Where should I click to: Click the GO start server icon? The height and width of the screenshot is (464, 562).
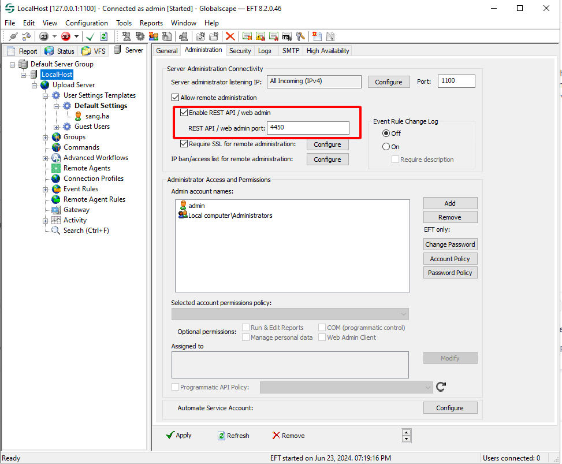pyautogui.click(x=44, y=36)
